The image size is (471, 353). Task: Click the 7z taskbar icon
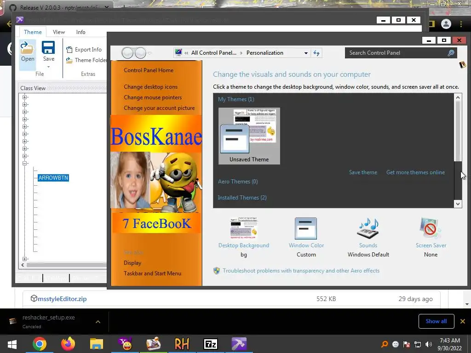pyautogui.click(x=210, y=344)
